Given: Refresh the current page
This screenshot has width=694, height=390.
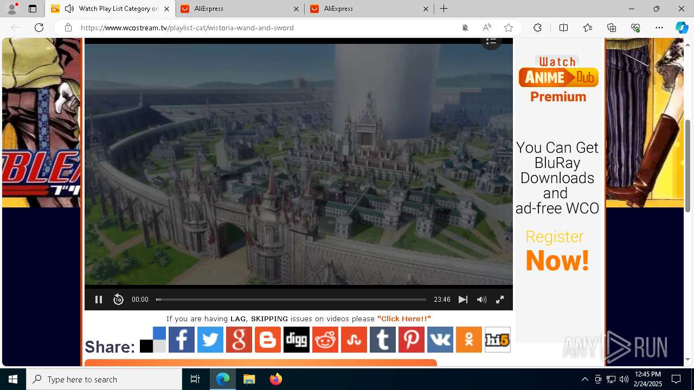Looking at the screenshot, I should click(39, 28).
